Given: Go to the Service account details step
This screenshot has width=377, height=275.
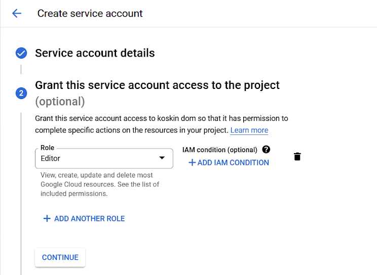Looking at the screenshot, I should point(95,53).
